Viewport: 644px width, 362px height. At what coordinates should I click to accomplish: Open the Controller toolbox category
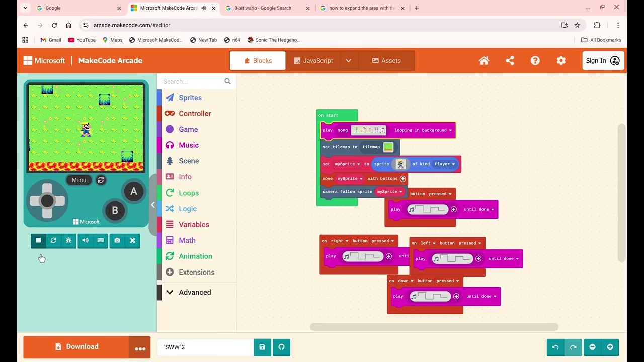point(196,114)
